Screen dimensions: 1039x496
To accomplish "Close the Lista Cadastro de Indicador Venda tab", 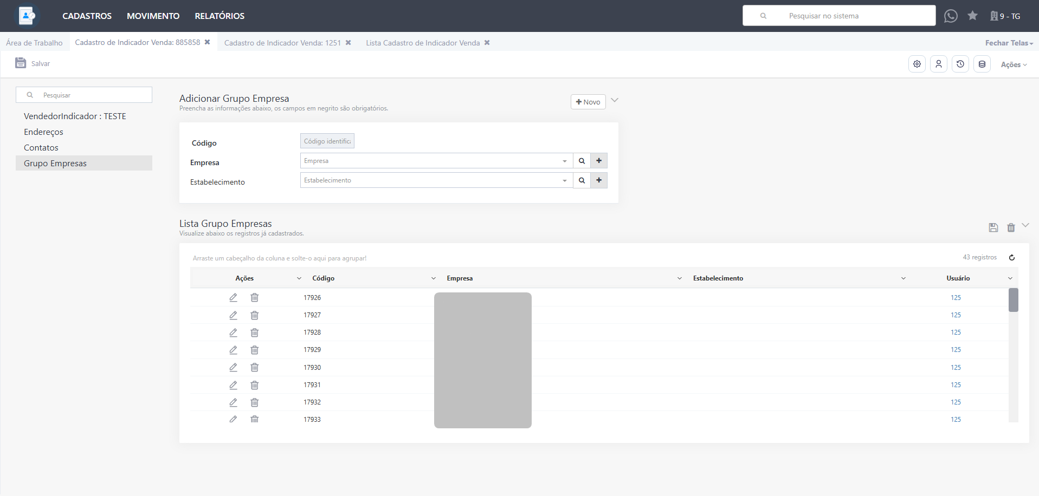I will click(487, 43).
